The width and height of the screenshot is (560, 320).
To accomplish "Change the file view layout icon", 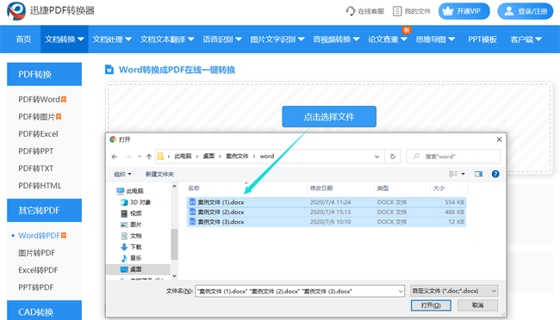I will pos(453,174).
